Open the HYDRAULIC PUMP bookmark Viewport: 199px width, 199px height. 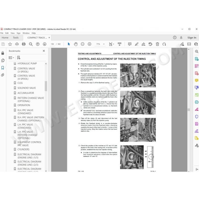point(27,63)
